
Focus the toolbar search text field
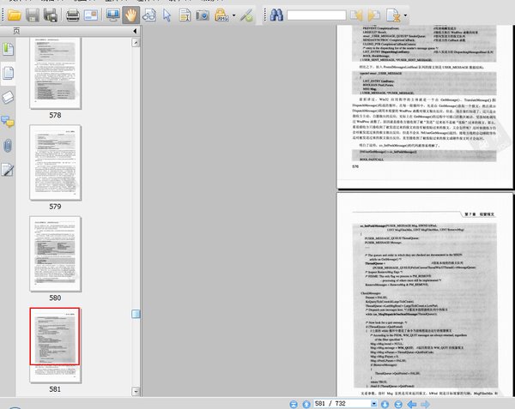point(316,15)
